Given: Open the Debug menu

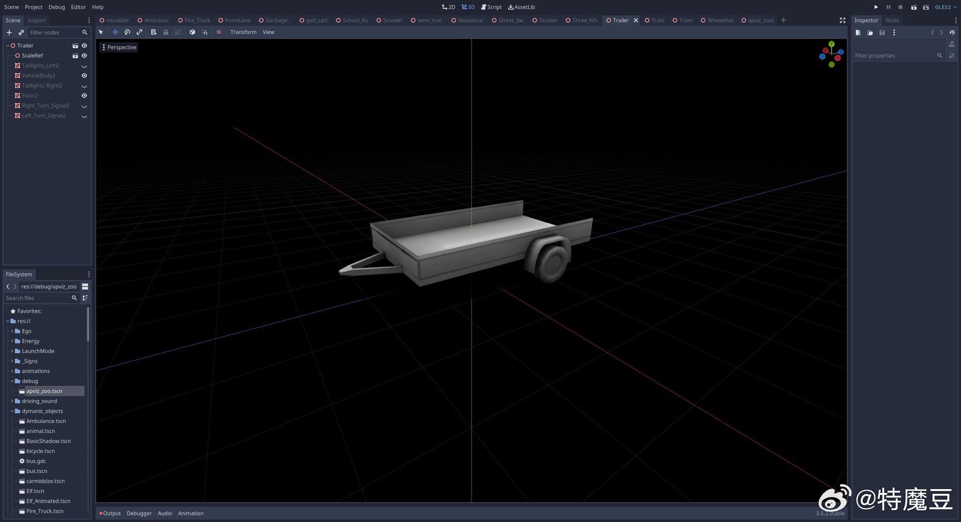Looking at the screenshot, I should tap(57, 7).
